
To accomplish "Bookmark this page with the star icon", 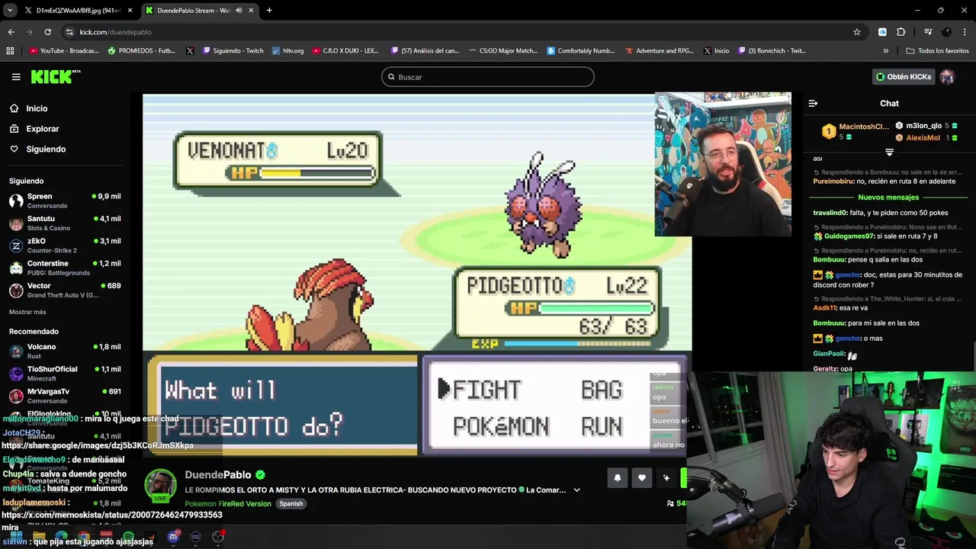I will [x=857, y=32].
